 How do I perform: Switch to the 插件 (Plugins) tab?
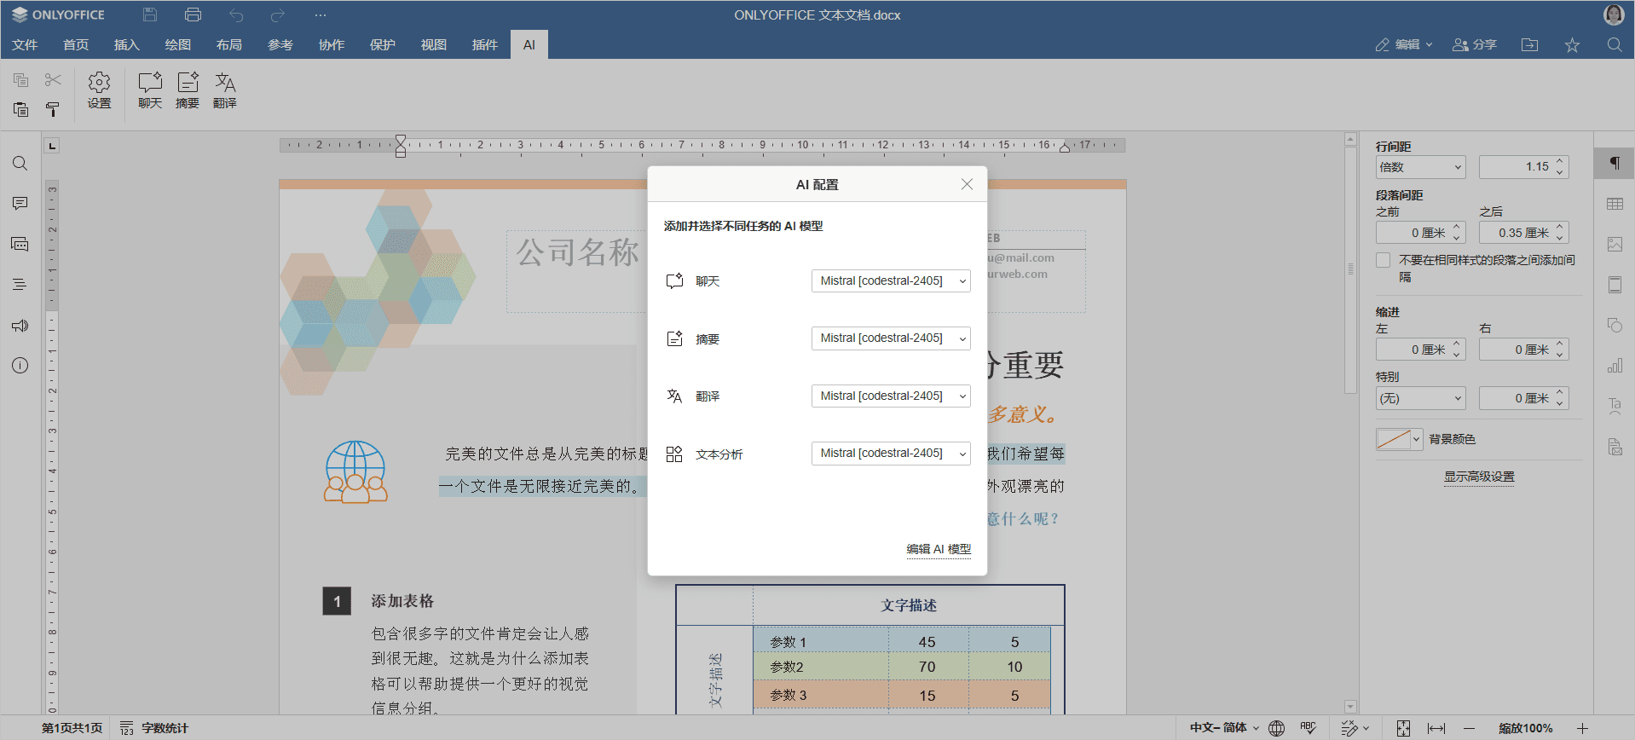click(484, 45)
